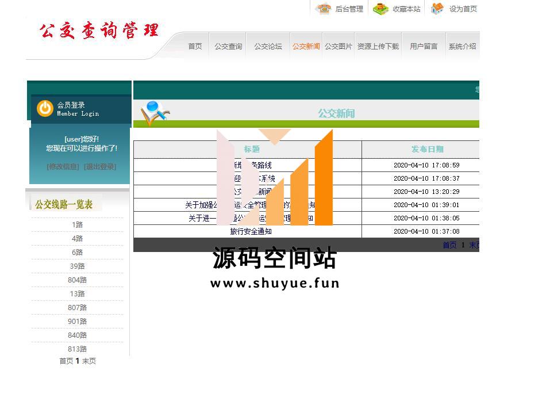Image resolution: width=550 pixels, height=420 pixels.
Task: Select route 39路 in the list
Action: point(77,266)
